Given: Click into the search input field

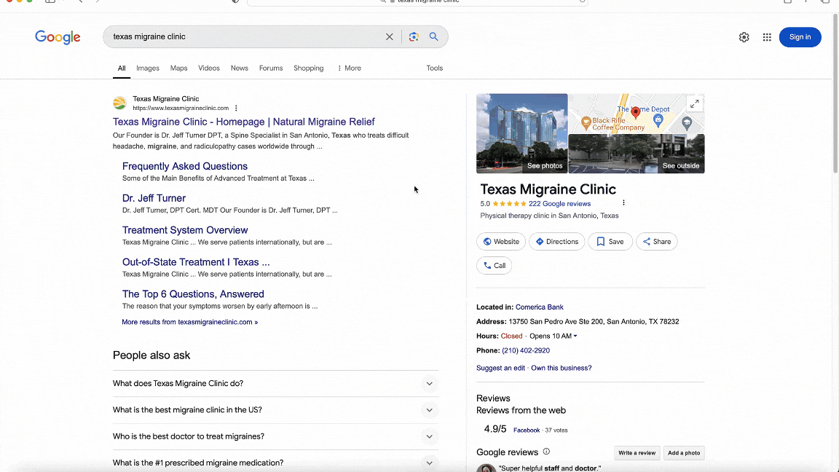Looking at the screenshot, I should (x=243, y=37).
